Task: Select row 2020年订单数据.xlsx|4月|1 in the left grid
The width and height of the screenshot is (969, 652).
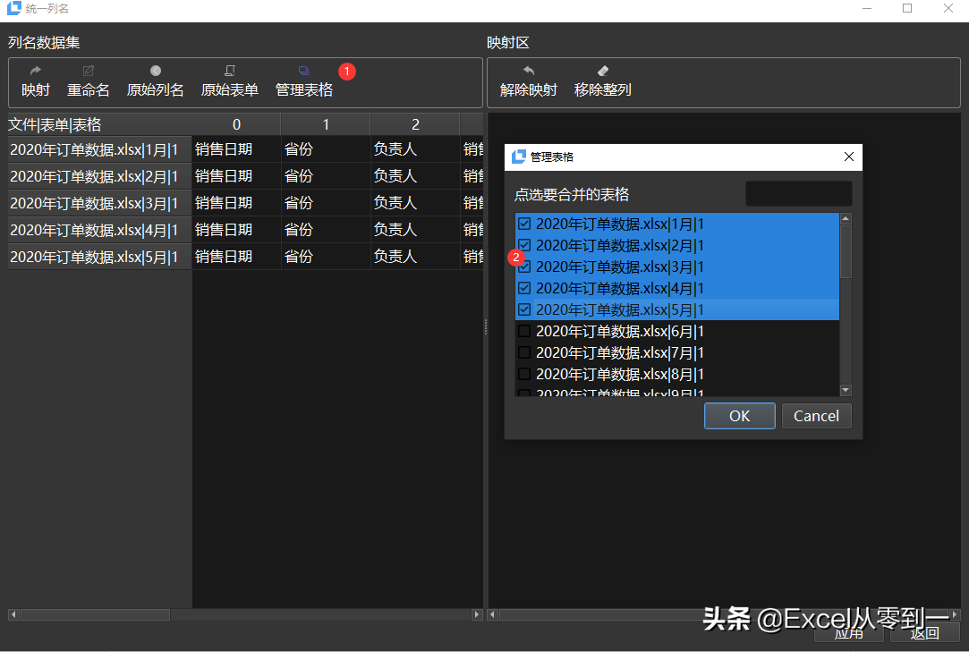Action: [x=99, y=230]
